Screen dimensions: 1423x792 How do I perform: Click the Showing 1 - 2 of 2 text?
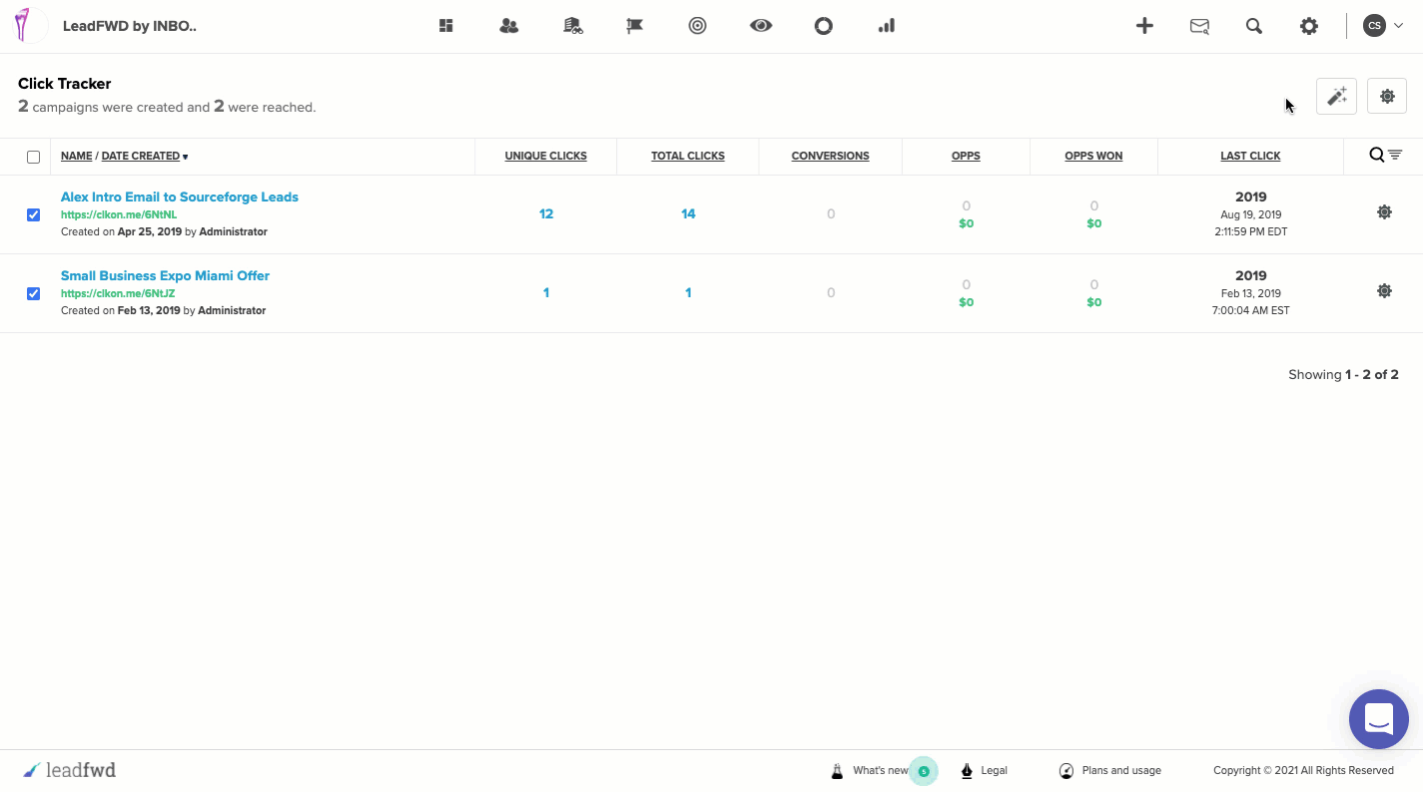pyautogui.click(x=1343, y=374)
